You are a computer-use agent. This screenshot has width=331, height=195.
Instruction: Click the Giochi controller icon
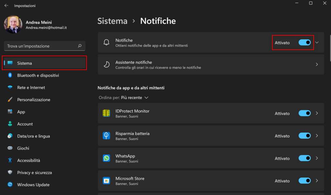(x=10, y=148)
